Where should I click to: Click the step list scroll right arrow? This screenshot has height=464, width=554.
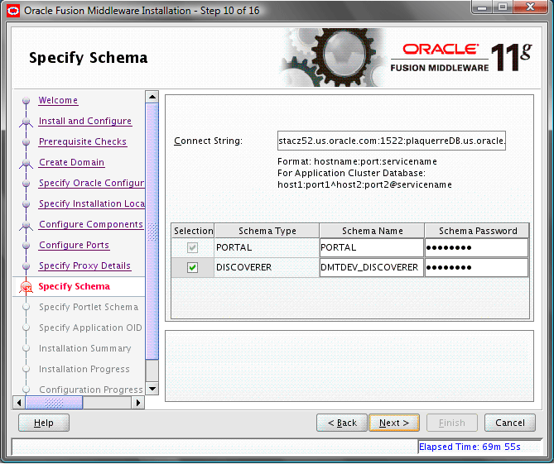coord(138,403)
